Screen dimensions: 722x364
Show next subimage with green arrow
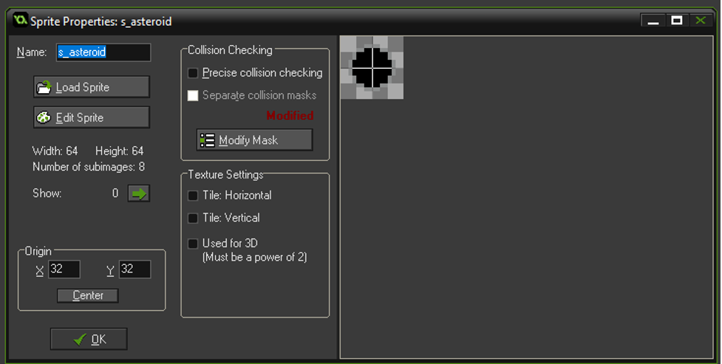[x=139, y=193]
